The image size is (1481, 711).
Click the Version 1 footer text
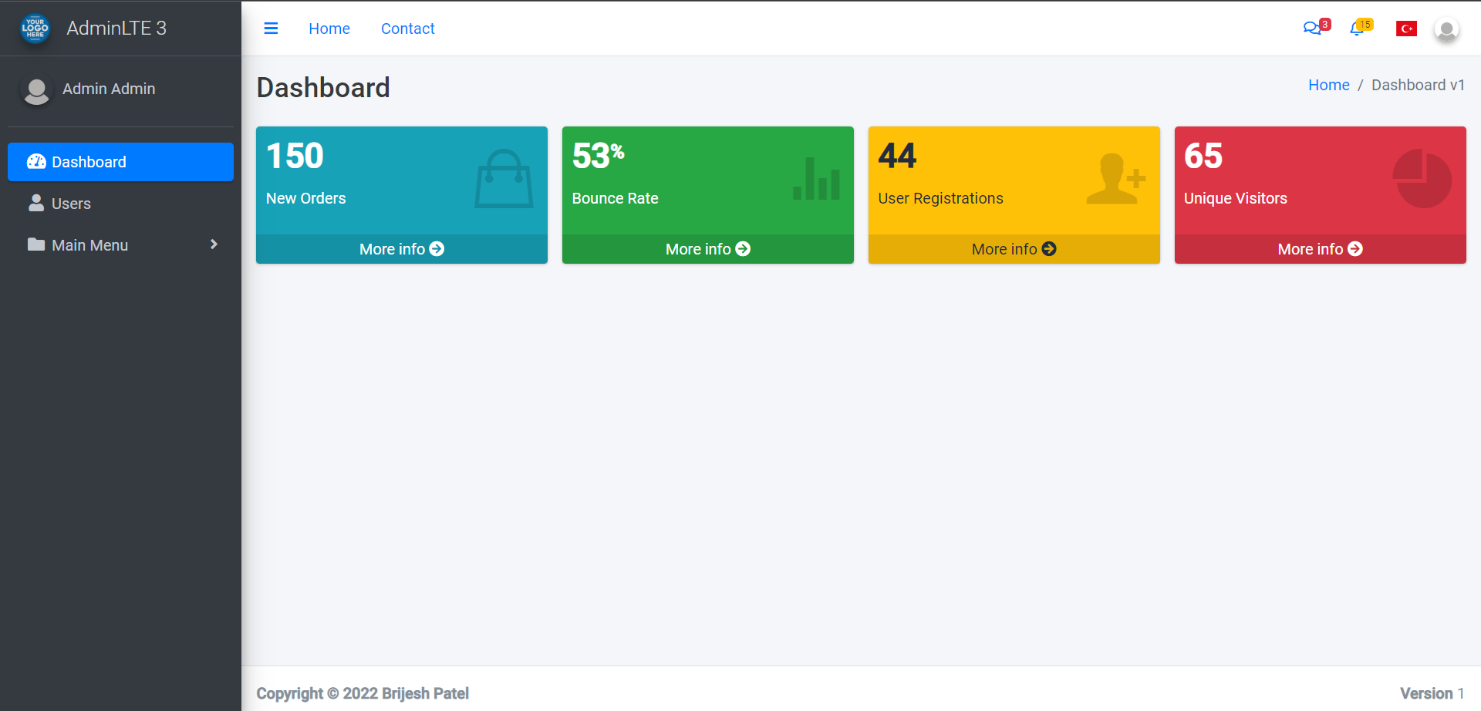pos(1432,693)
